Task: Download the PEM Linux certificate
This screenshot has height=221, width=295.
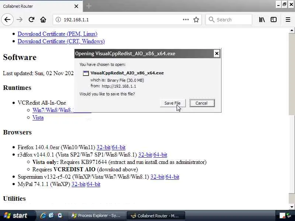Action: pos(58,34)
